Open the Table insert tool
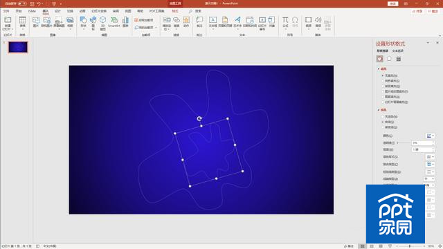Screen dimensions: 443x249 (x=23, y=20)
